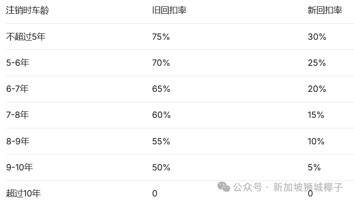
Task: Click the 70% old rebate value
Action: click(x=161, y=63)
